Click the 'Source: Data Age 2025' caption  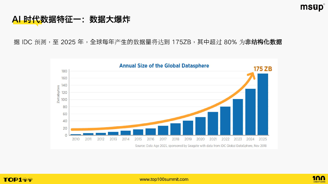[201, 146]
